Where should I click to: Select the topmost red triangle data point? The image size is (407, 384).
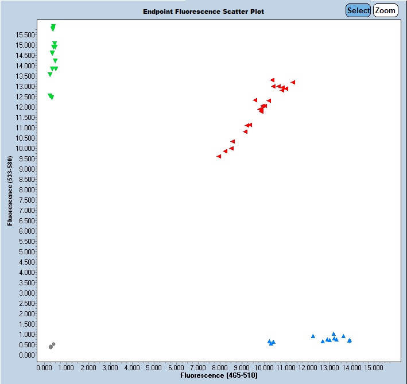272,80
